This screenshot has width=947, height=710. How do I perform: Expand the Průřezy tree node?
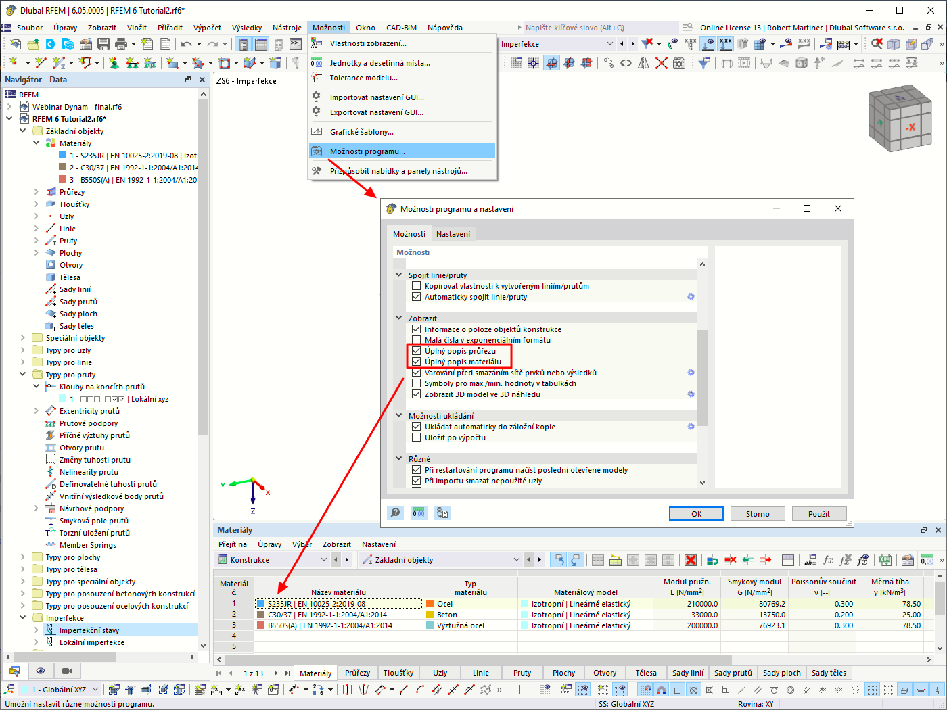coord(37,192)
